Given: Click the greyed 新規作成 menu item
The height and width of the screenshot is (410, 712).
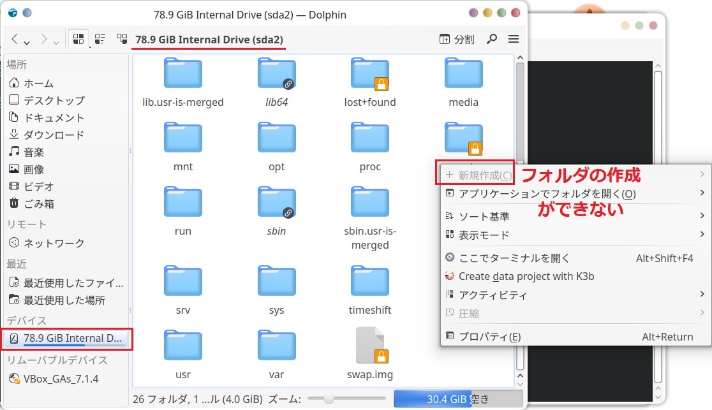Looking at the screenshot, I should point(575,175).
